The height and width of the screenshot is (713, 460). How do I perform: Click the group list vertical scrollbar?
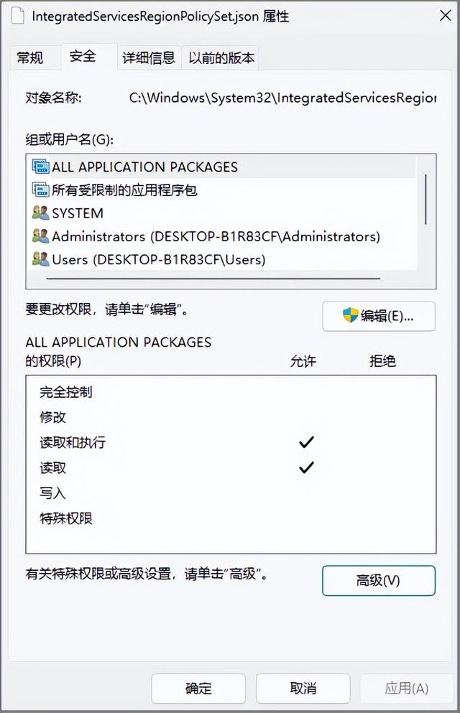tap(426, 199)
